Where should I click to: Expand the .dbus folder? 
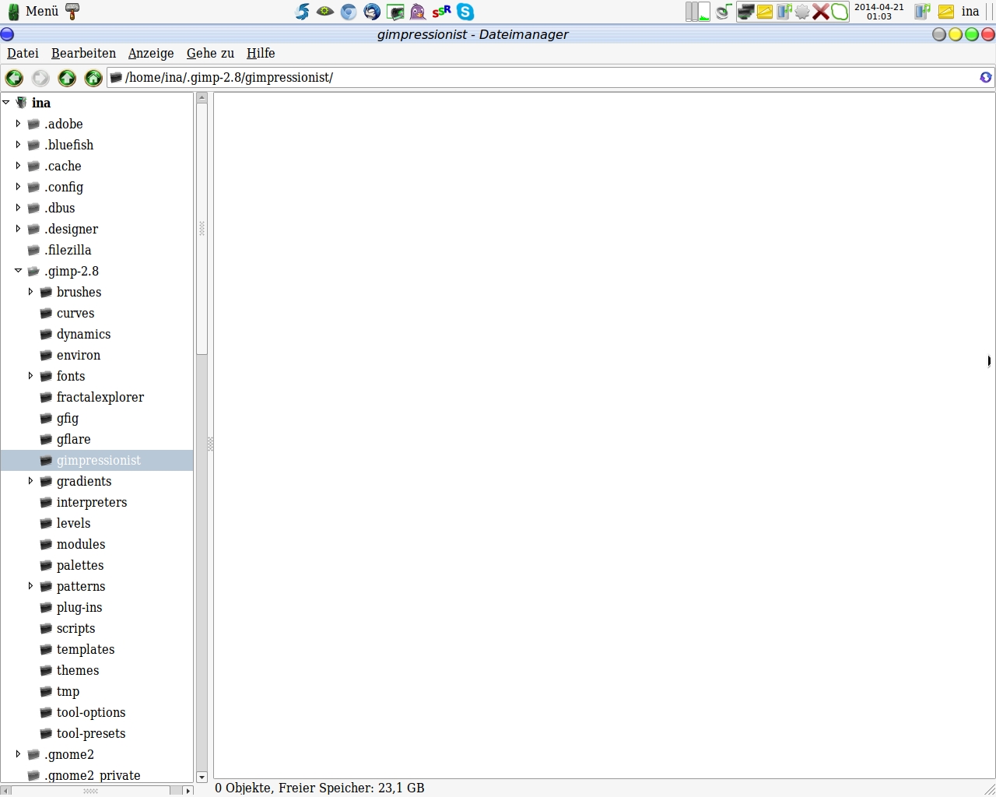tap(18, 207)
